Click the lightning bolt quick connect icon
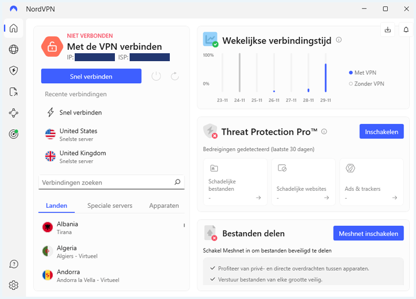Viewport: 416px width, 299px height. click(51, 112)
